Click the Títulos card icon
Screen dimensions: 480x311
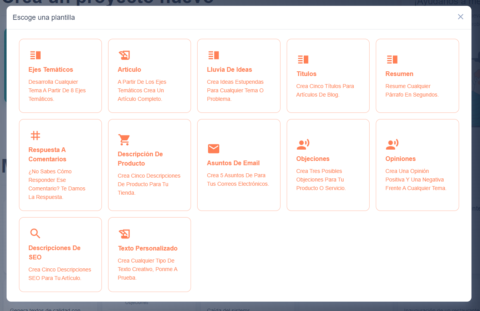(x=303, y=59)
